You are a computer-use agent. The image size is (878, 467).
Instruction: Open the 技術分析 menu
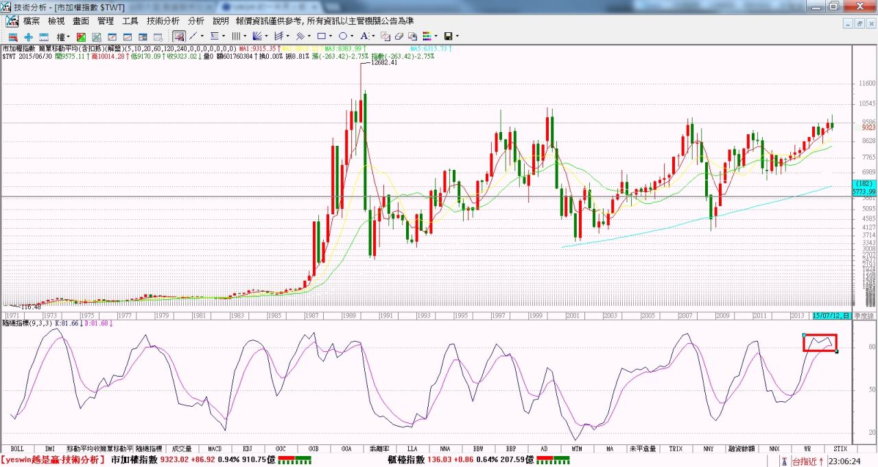[x=163, y=21]
